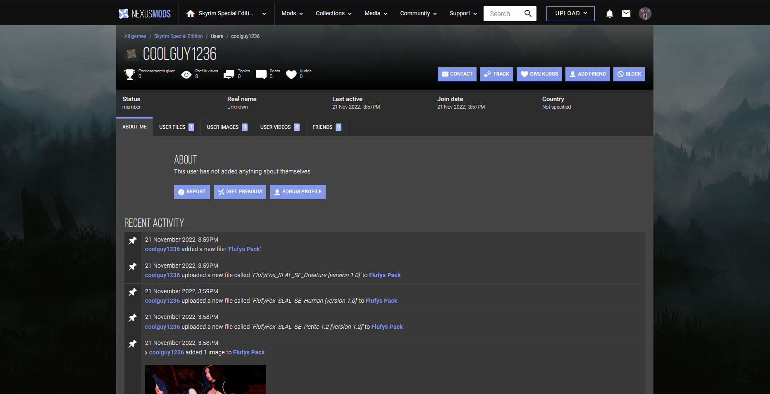The height and width of the screenshot is (394, 770).
Task: Open Flufys Pack link in Human upload entry
Action: pos(381,301)
